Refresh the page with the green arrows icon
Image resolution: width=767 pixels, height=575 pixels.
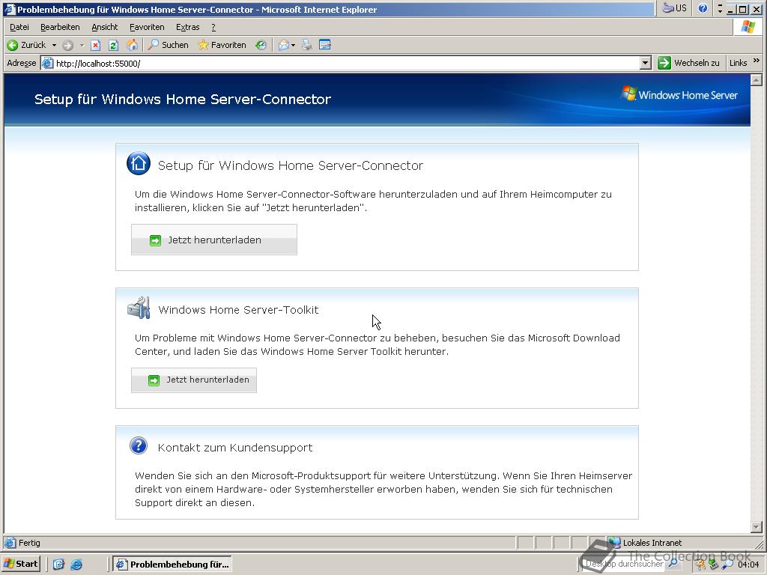pos(113,45)
